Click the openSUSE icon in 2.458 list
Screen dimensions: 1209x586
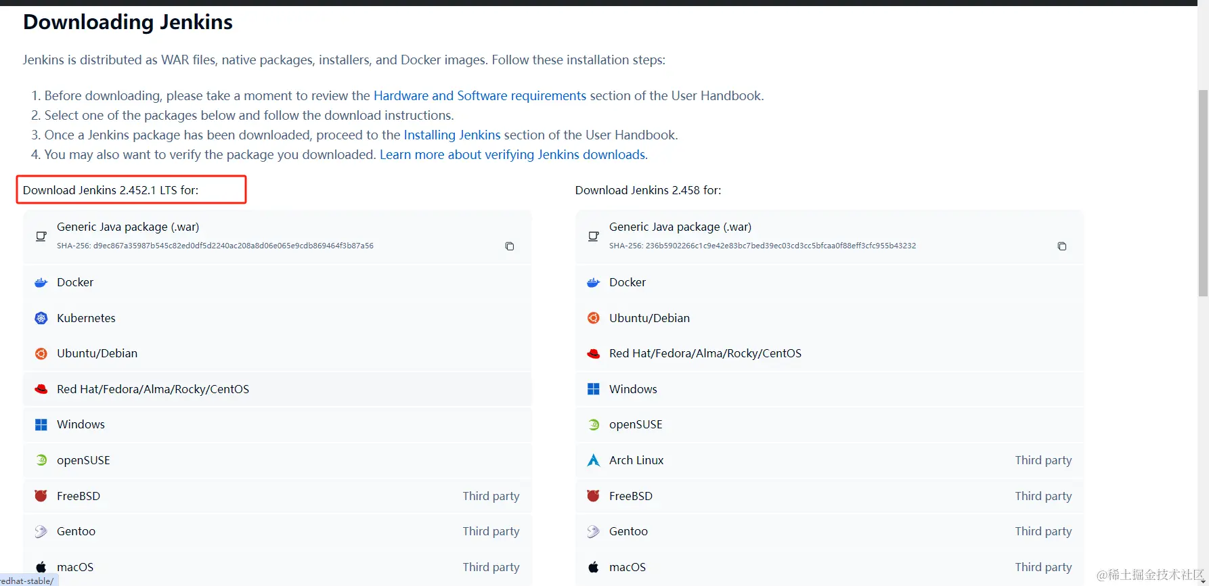[594, 425]
